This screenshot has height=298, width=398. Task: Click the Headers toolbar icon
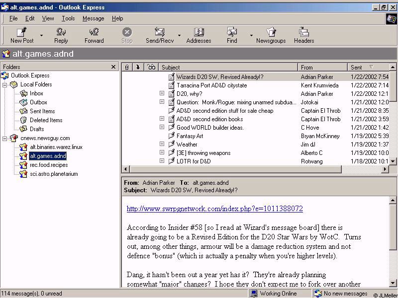pyautogui.click(x=303, y=32)
